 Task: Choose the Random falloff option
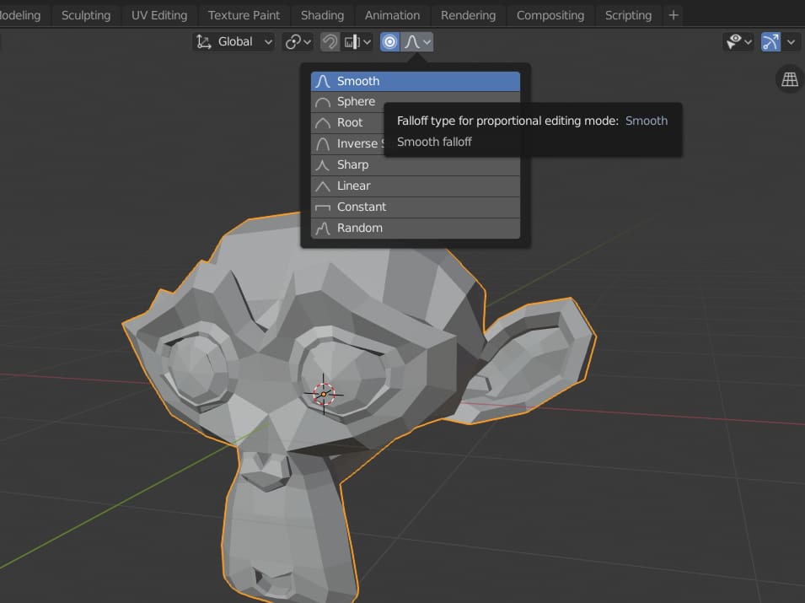(416, 228)
